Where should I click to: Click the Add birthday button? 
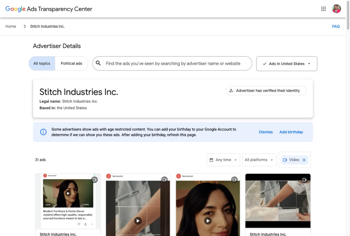[x=291, y=132]
